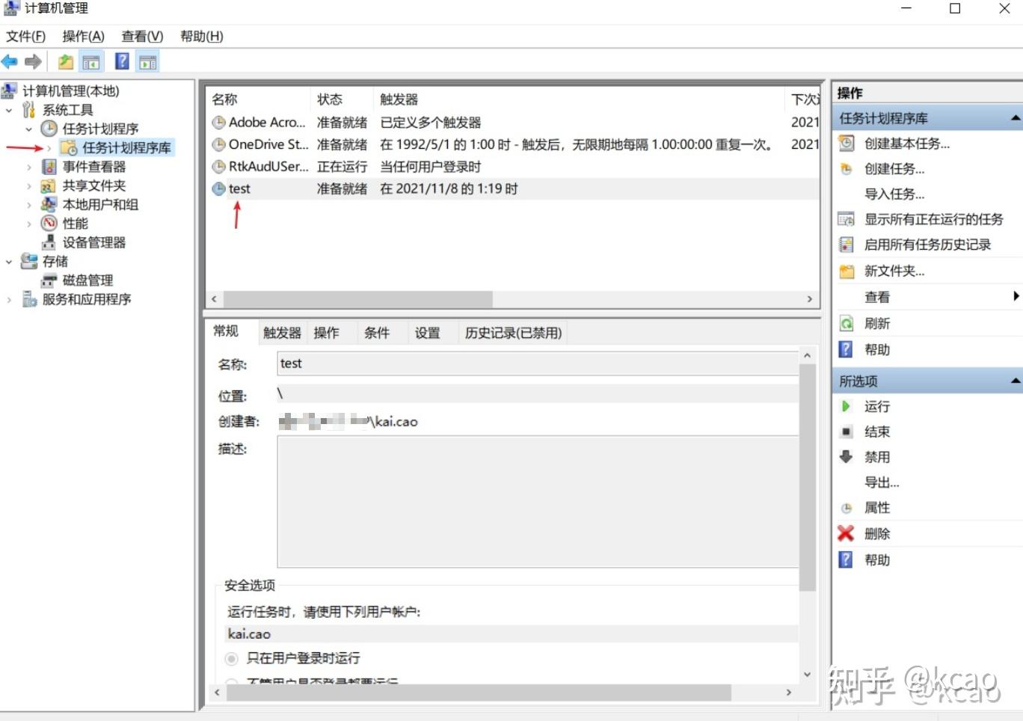The height and width of the screenshot is (721, 1023).
Task: Click Properties (属性) in the actions pane
Action: tap(877, 508)
